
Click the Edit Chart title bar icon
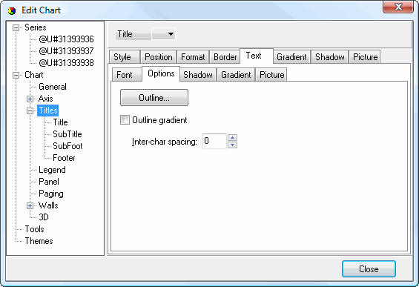tap(12, 10)
